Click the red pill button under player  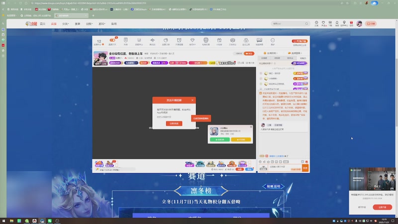point(240,169)
